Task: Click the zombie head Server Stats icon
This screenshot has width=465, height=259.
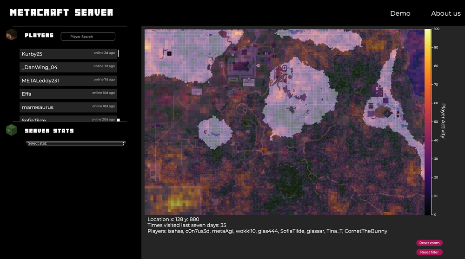Action: [11, 130]
